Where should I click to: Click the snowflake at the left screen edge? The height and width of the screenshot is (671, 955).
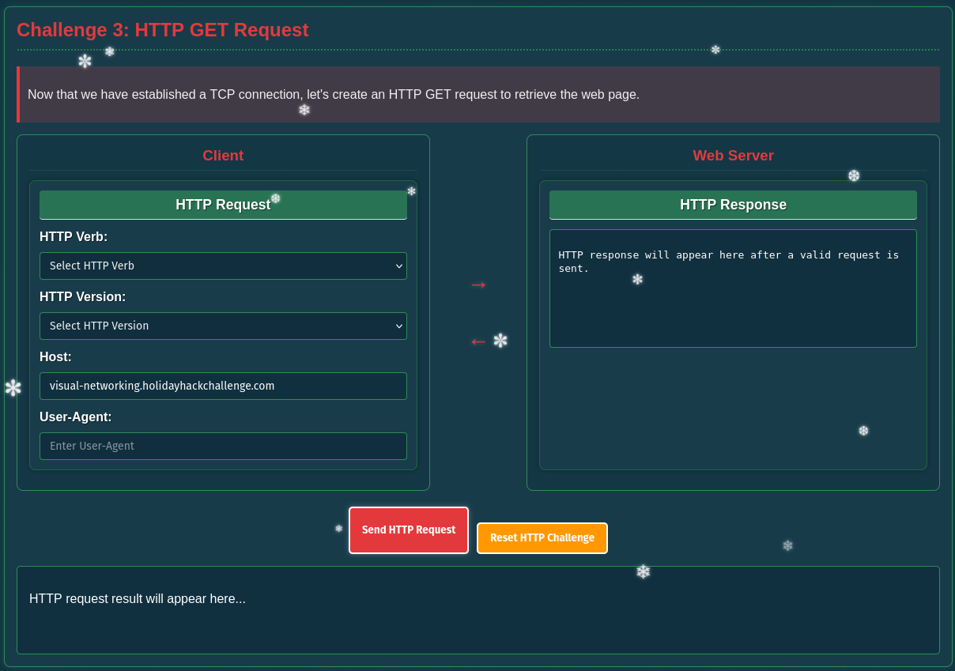[13, 387]
